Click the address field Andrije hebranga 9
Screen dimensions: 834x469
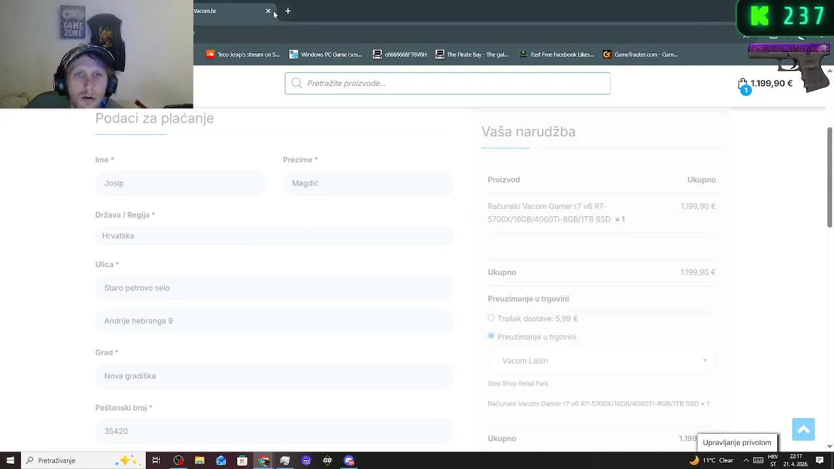click(274, 320)
